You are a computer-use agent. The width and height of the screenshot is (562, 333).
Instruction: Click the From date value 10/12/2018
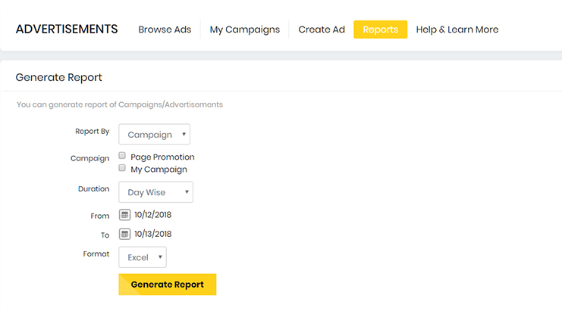coord(153,215)
